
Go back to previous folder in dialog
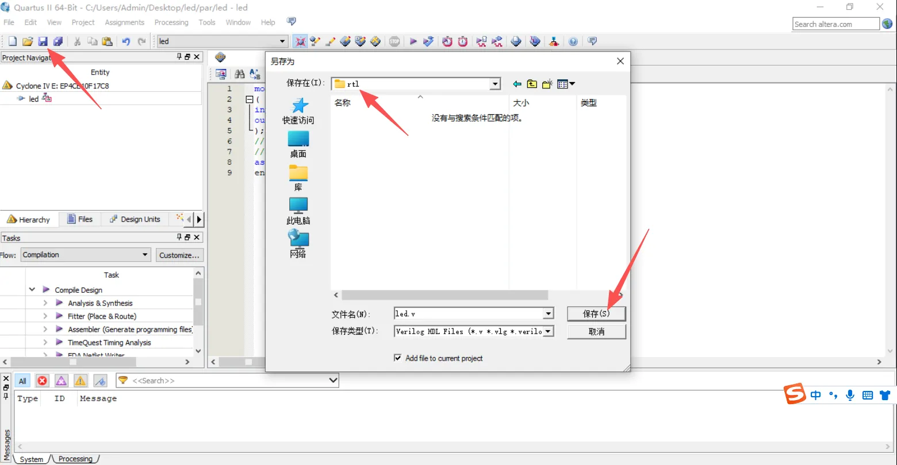(517, 84)
